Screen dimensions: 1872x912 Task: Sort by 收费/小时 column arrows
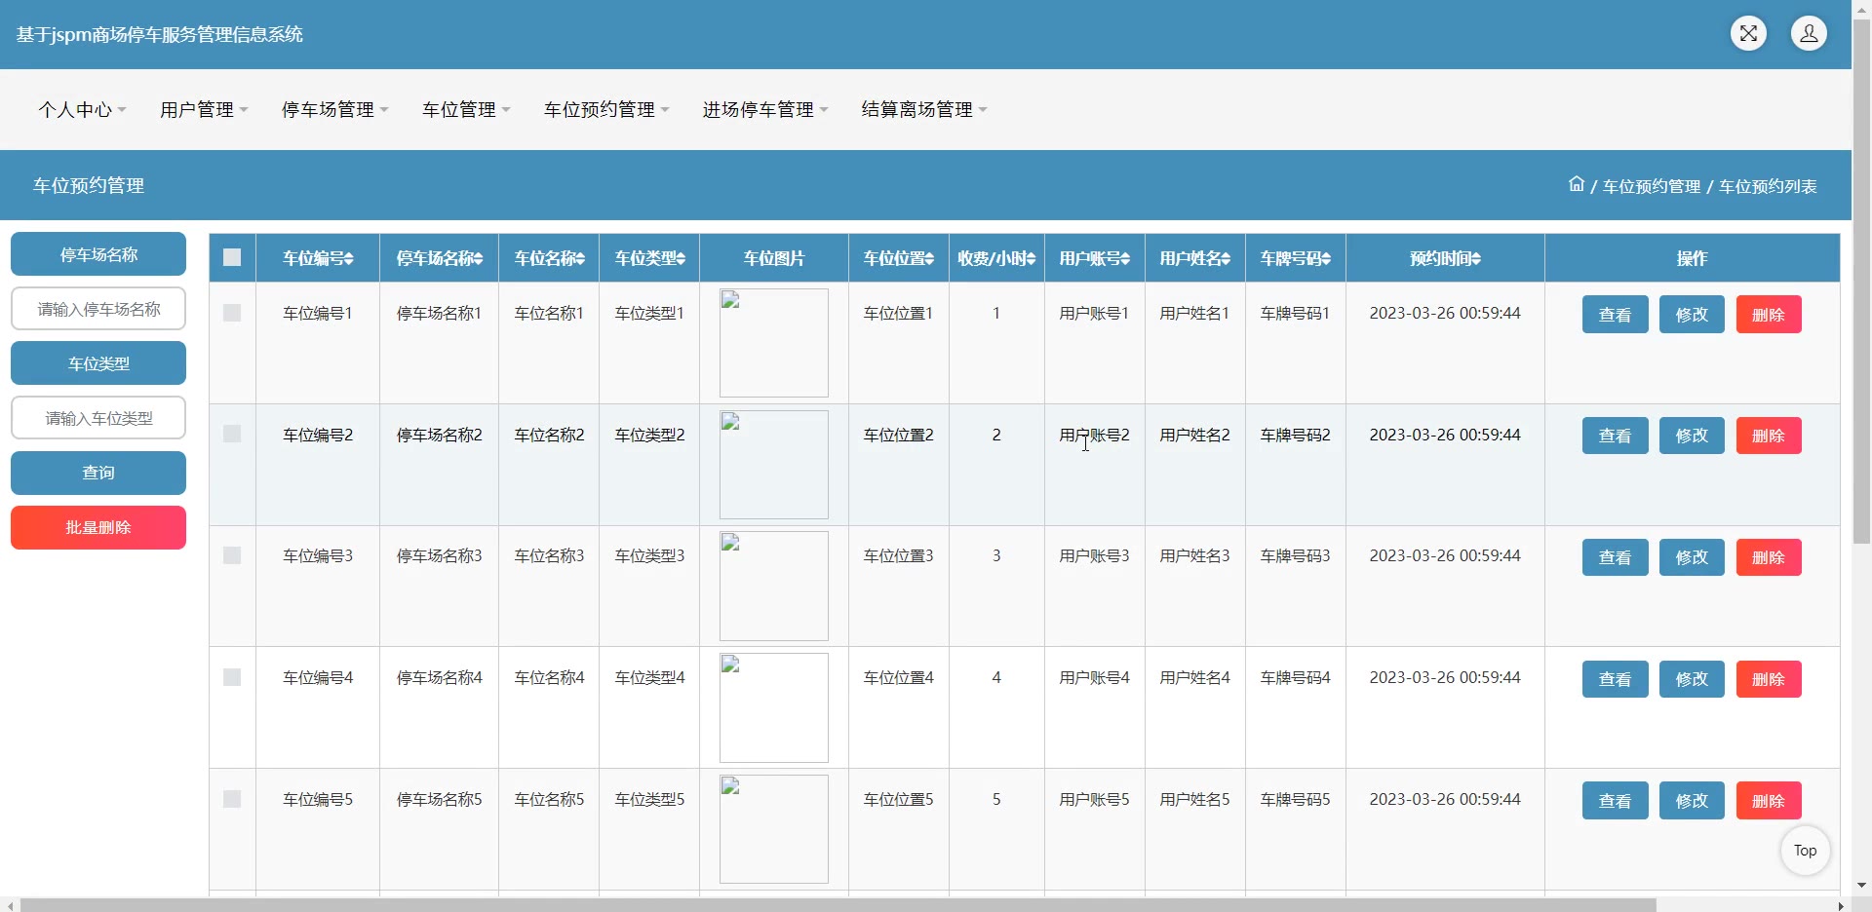(x=1031, y=259)
